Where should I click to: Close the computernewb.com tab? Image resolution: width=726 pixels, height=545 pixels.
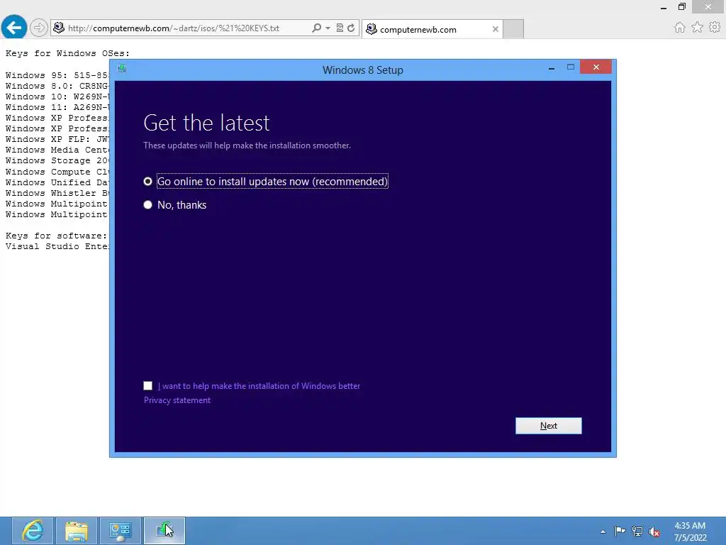coord(496,29)
